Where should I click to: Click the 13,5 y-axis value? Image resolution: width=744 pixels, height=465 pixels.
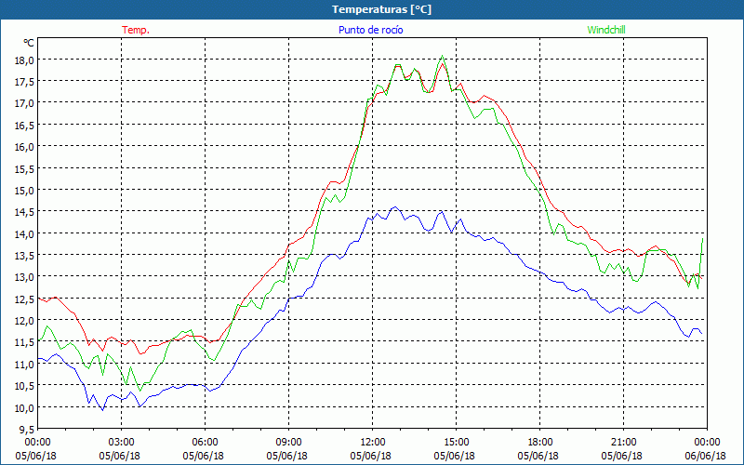(25, 256)
